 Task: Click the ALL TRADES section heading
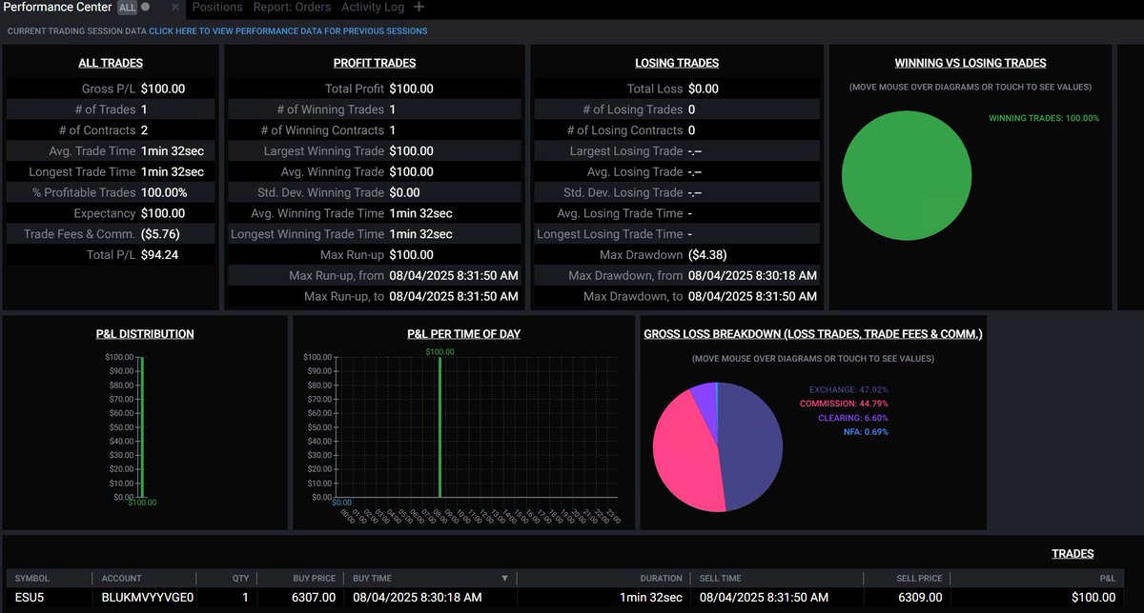[x=111, y=63]
